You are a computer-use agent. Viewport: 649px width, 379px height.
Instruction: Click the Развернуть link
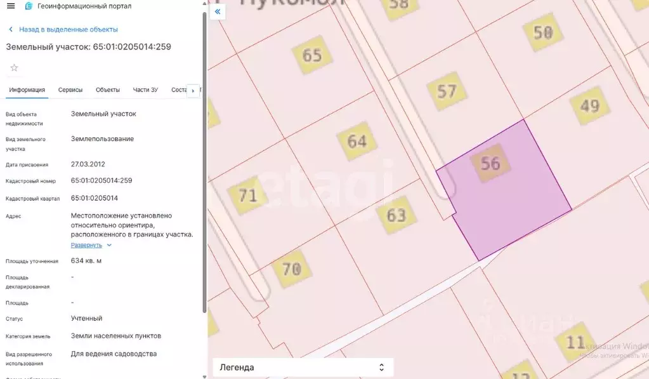pyautogui.click(x=86, y=245)
